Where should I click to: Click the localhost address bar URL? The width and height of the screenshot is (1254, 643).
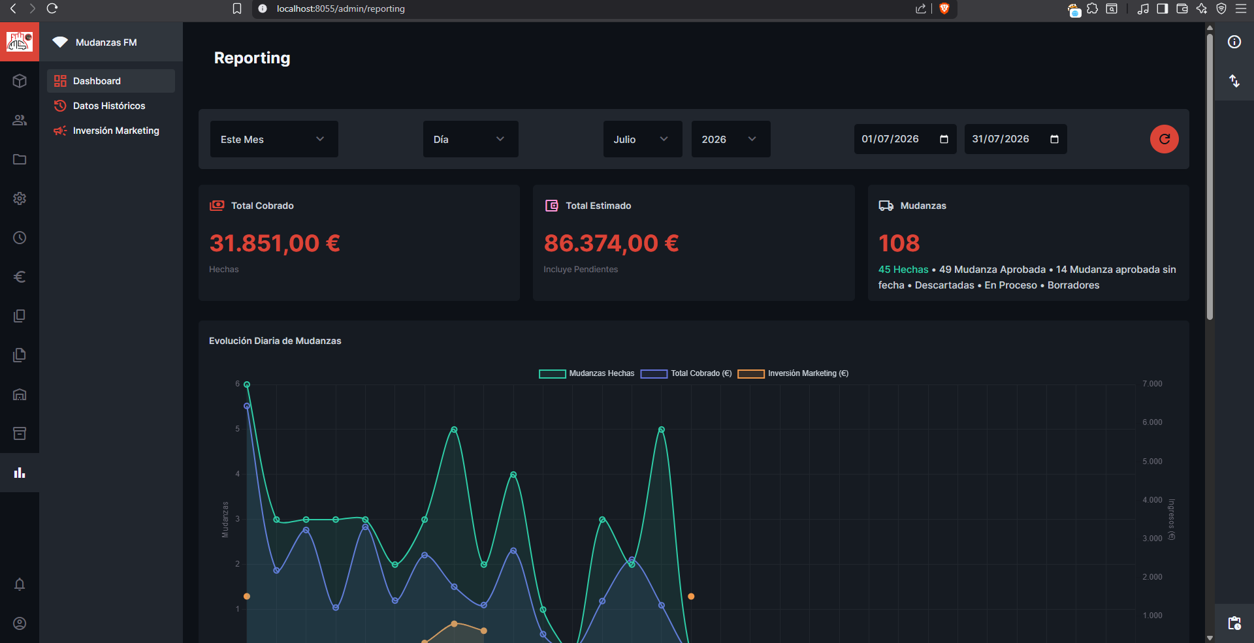coord(340,8)
